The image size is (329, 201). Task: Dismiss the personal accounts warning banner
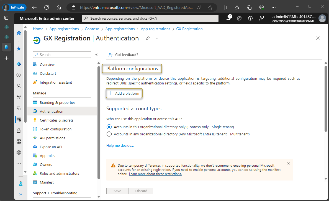289,163
